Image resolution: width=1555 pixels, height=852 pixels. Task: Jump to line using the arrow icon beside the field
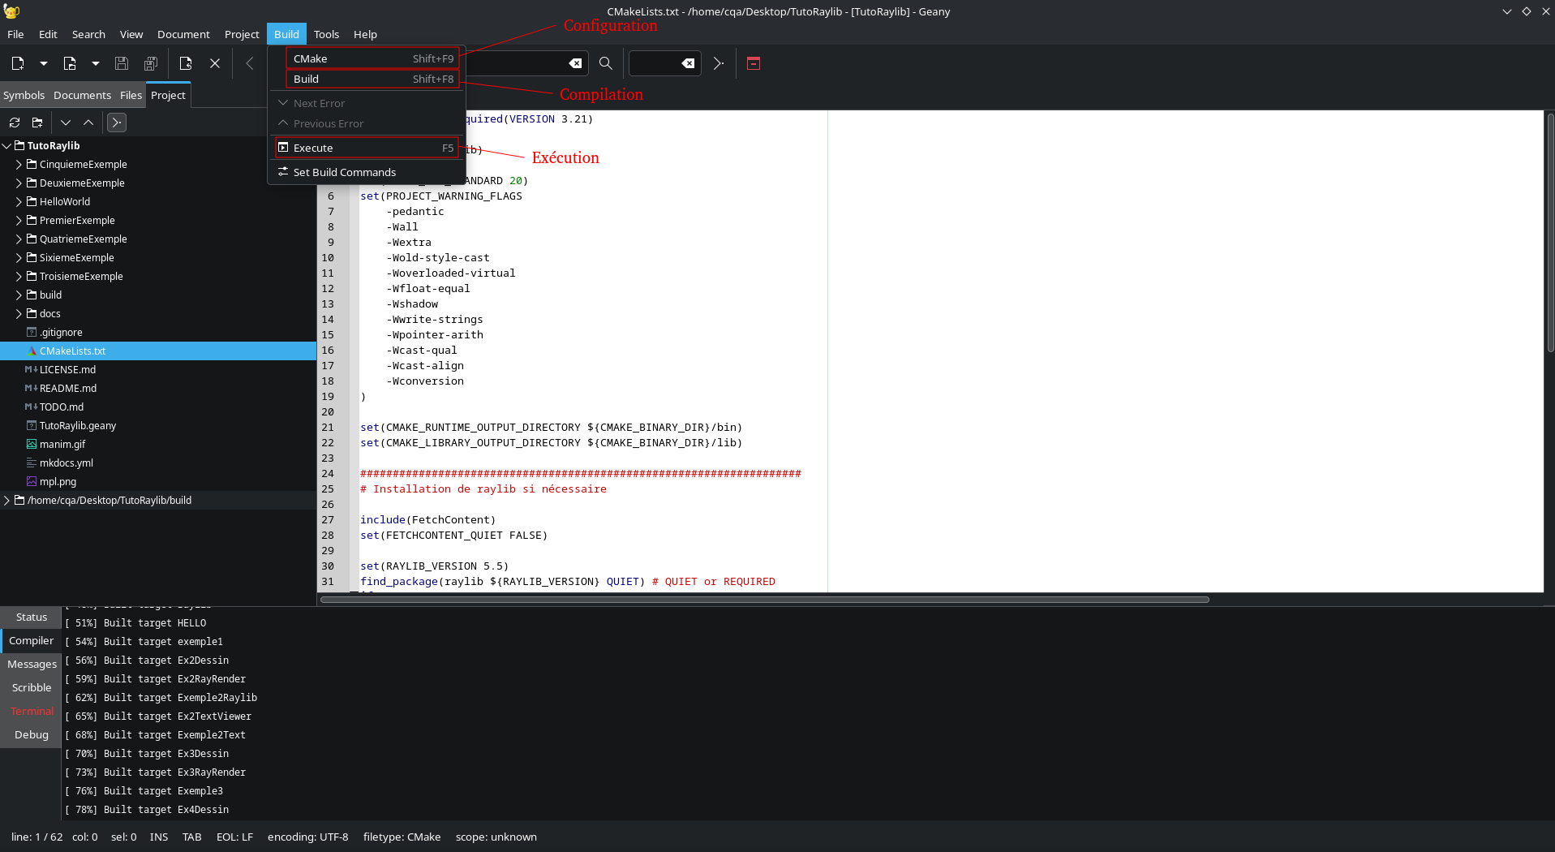point(717,63)
